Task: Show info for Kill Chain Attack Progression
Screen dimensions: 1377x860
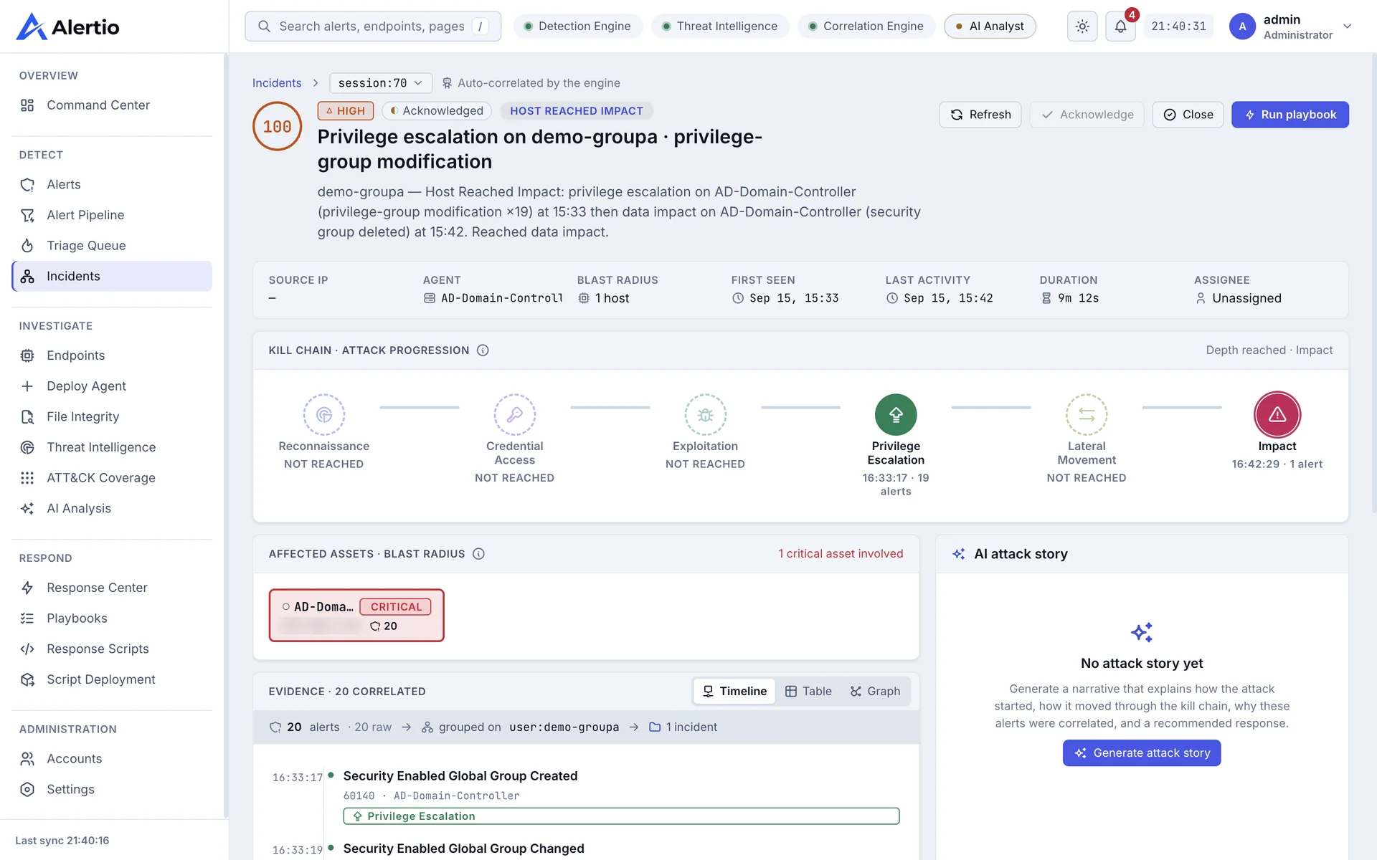Action: (x=483, y=350)
